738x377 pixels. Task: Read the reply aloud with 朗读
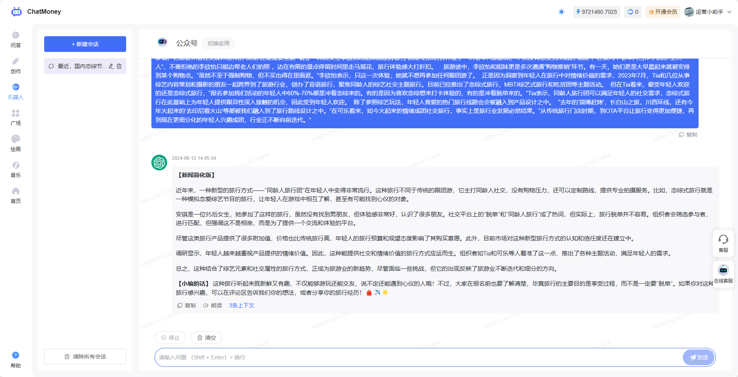[x=212, y=305]
